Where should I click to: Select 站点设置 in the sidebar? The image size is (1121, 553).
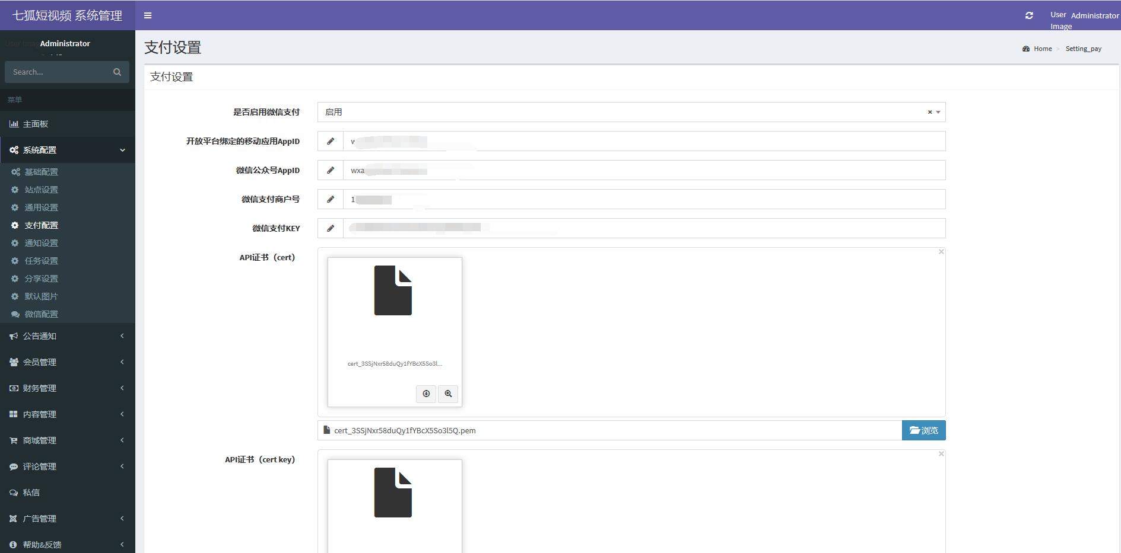coord(41,190)
